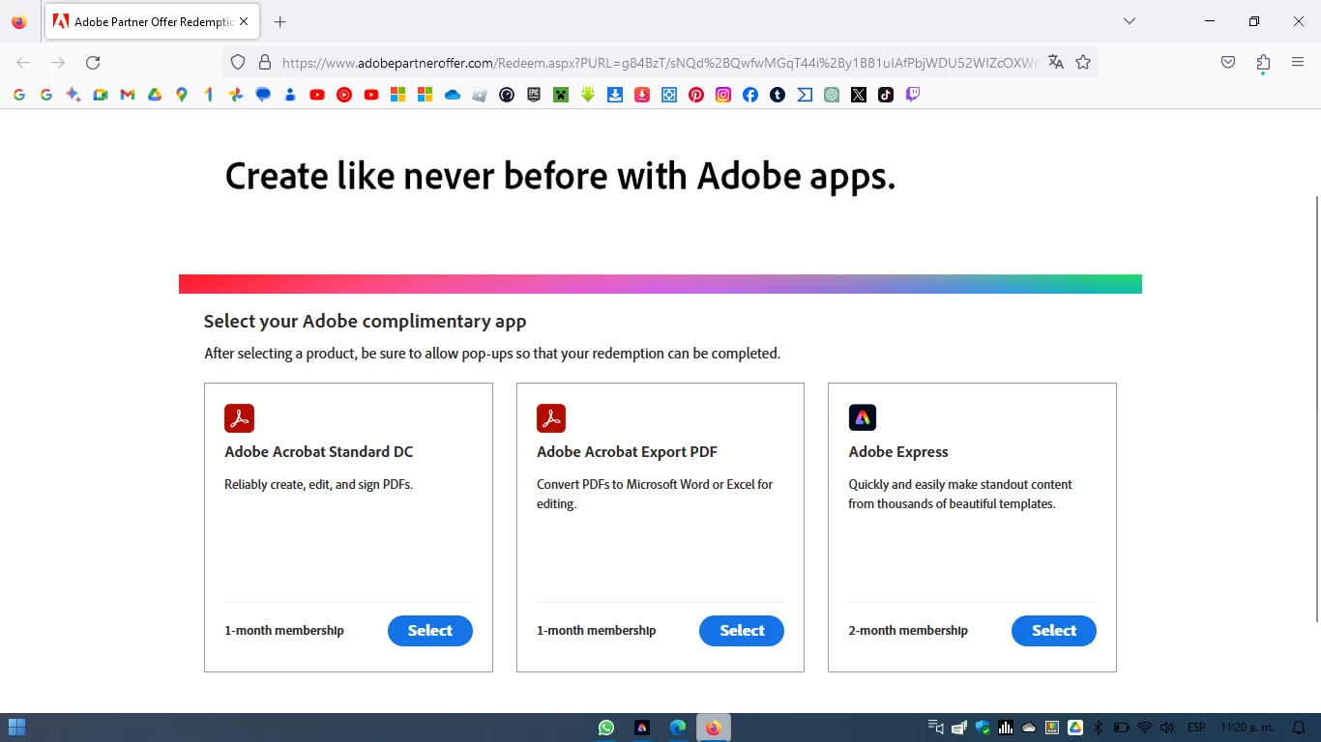Open the OneDrive cloud bookmark
The height and width of the screenshot is (742, 1321).
(452, 95)
